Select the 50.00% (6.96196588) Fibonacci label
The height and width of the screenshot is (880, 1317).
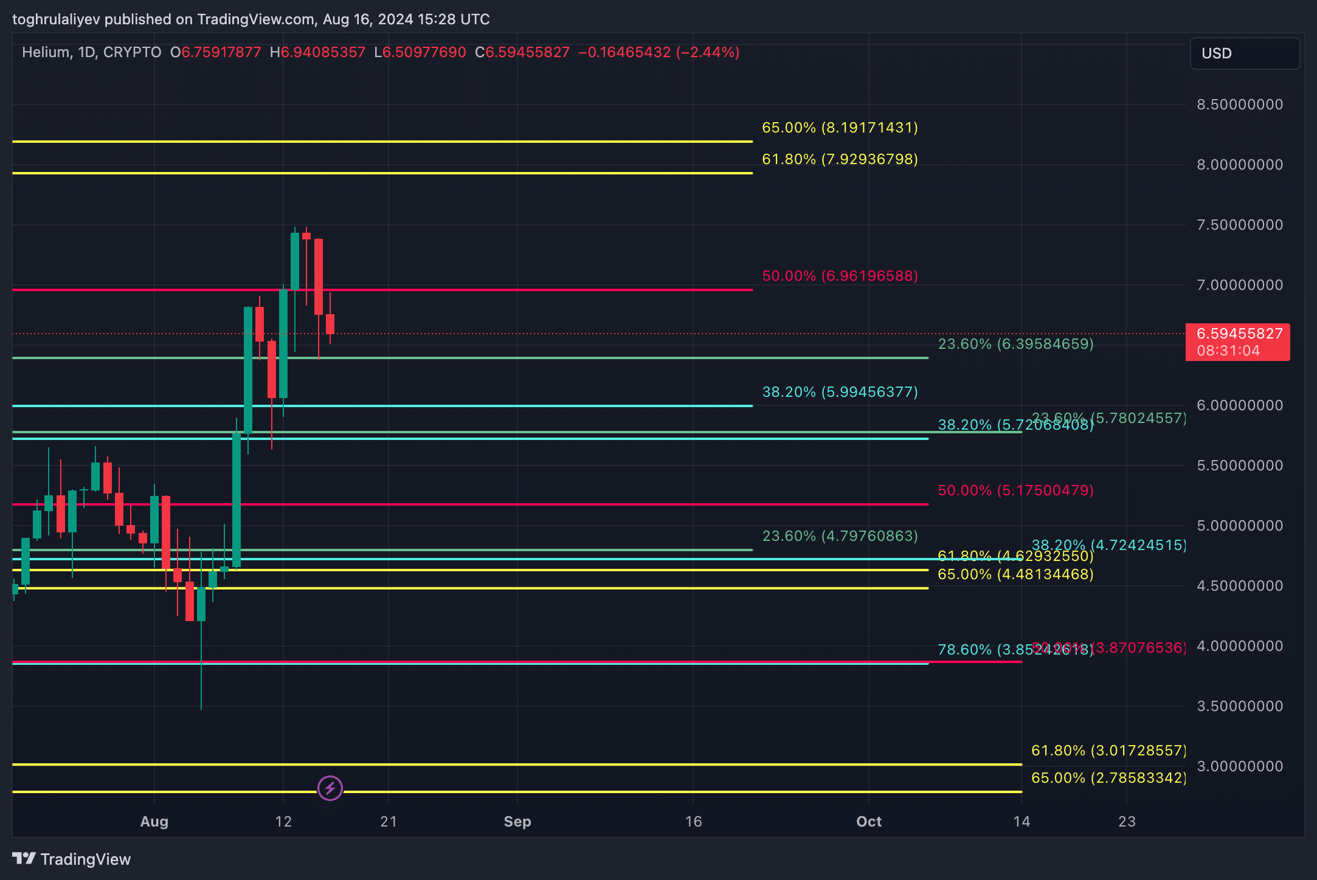click(x=840, y=276)
